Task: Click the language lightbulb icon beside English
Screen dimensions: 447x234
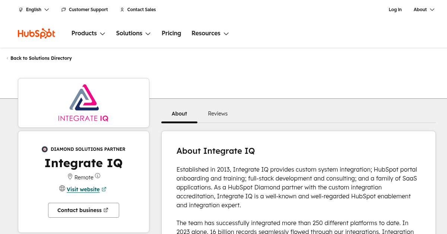Action: (21, 10)
